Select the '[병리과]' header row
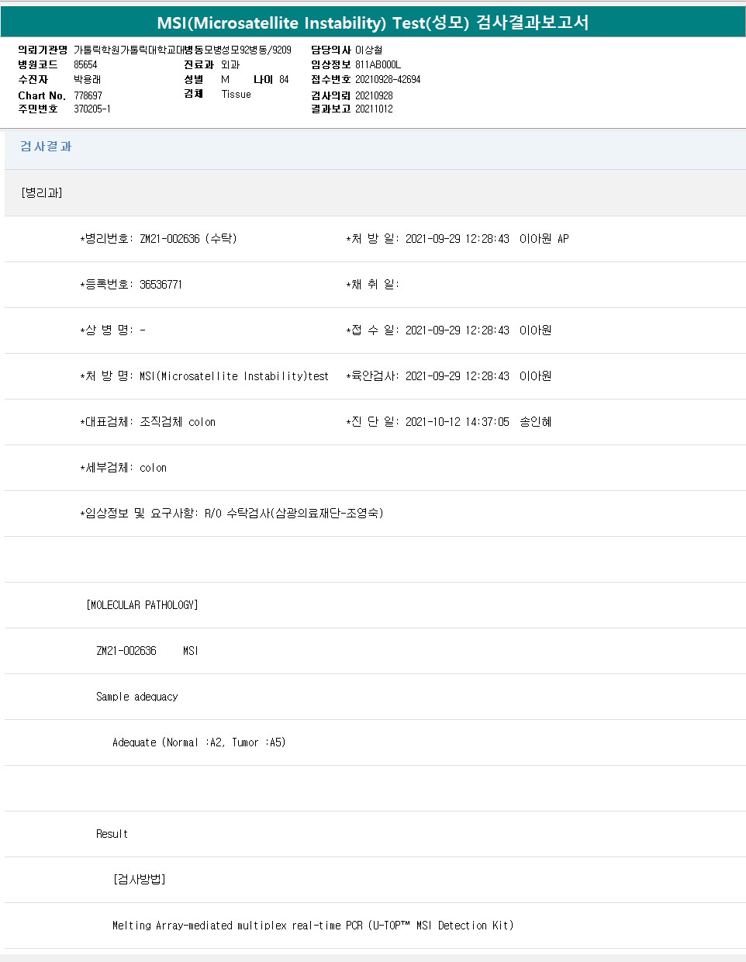 point(375,192)
